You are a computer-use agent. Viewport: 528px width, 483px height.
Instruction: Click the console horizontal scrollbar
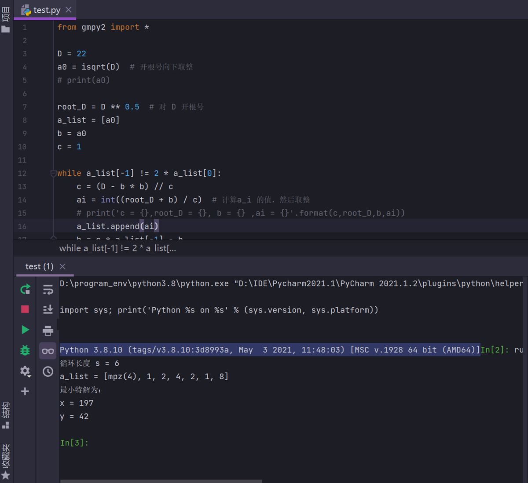[161, 481]
